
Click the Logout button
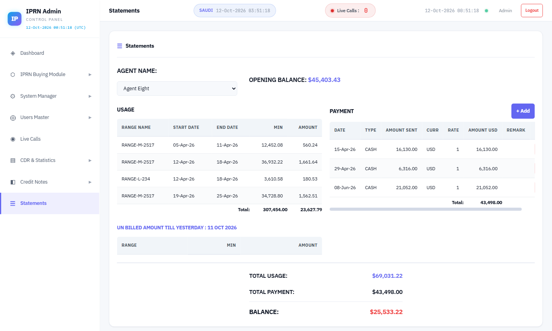click(x=532, y=11)
